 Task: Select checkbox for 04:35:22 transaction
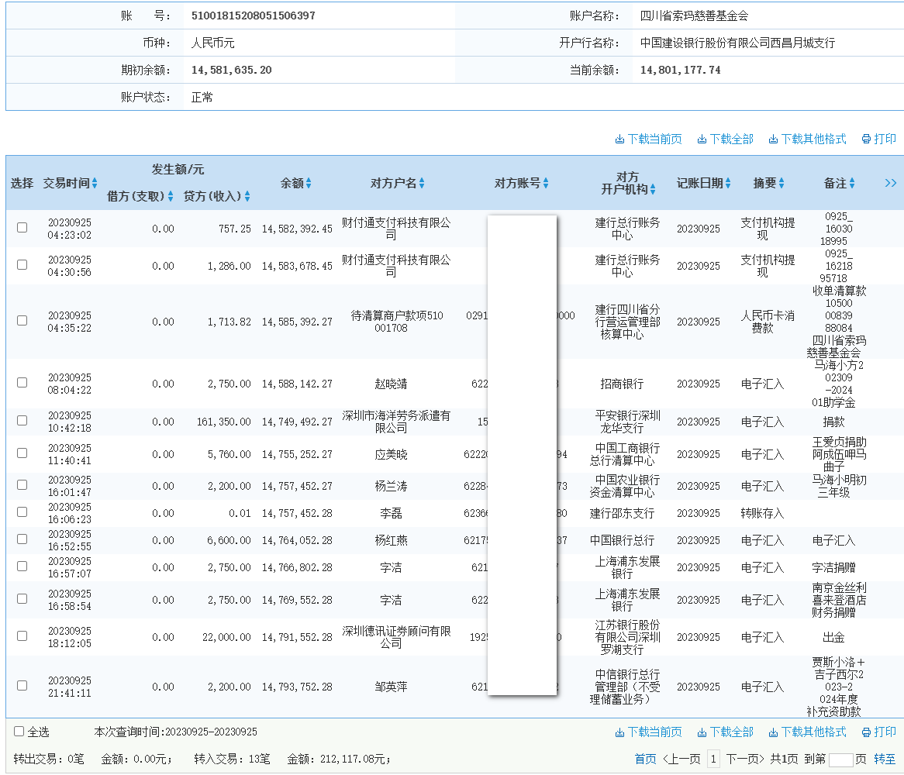point(22,320)
